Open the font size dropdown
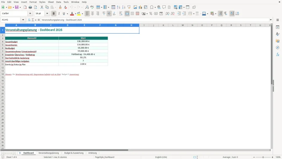Viewport: 282px width, 159px height. tap(47, 13)
